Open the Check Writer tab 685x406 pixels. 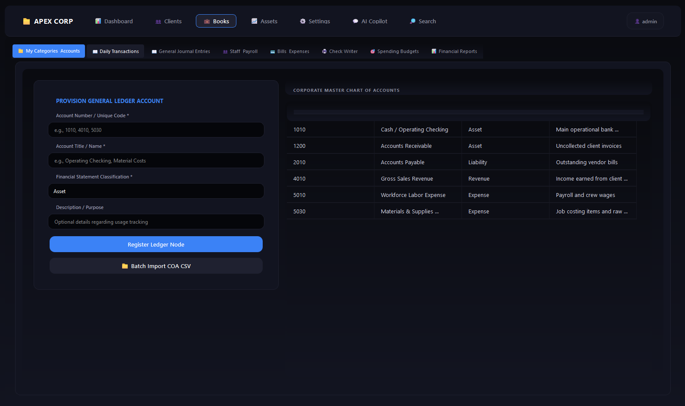[340, 51]
